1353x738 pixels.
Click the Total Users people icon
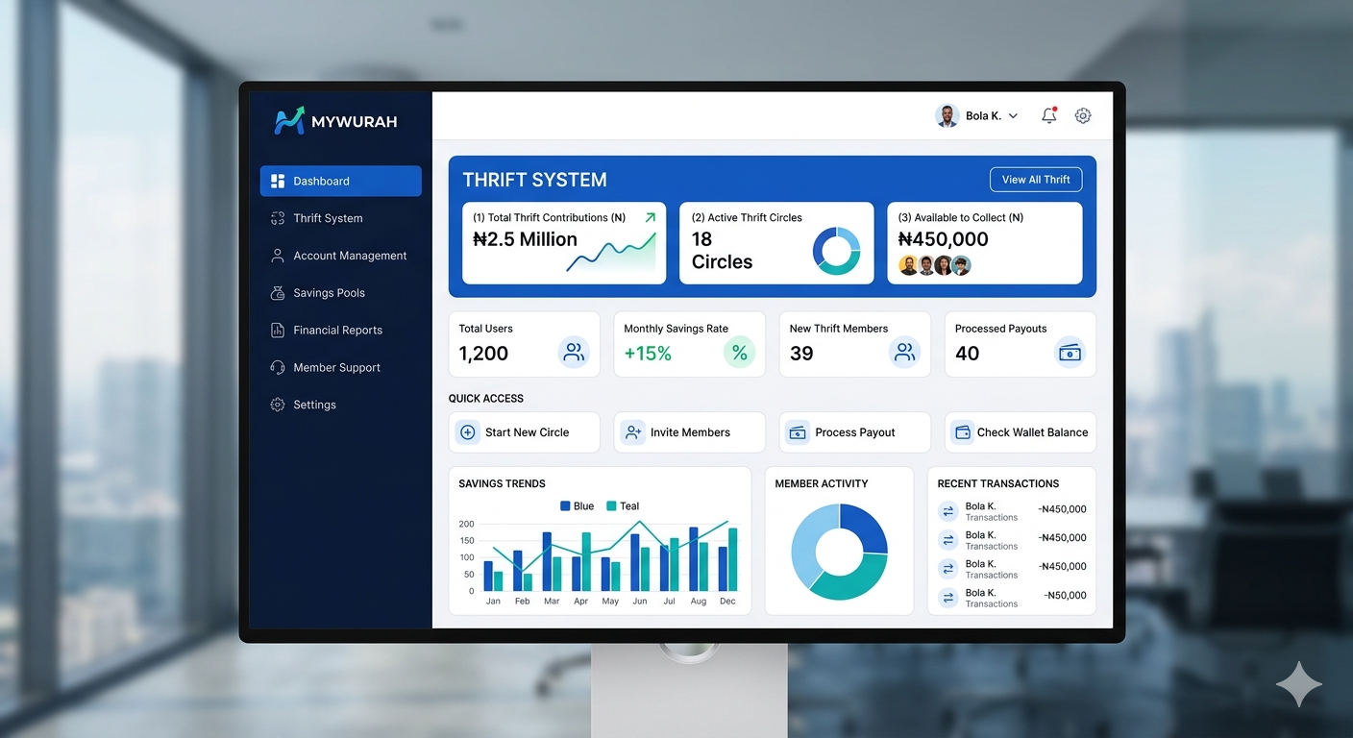tap(574, 353)
